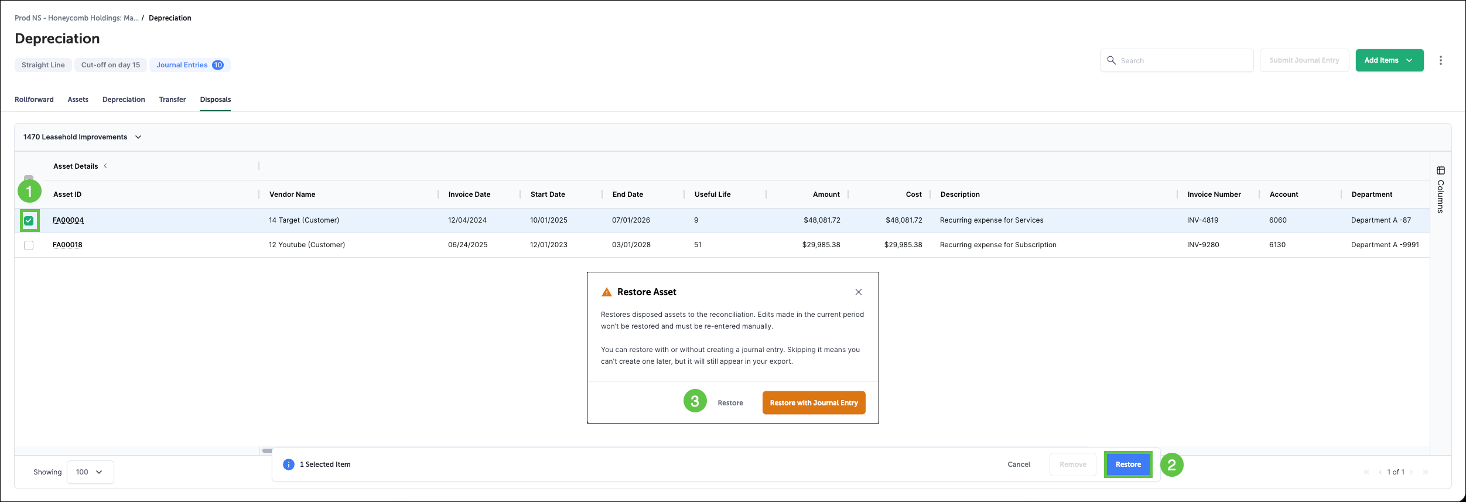Close the Restore Asset dialog
The width and height of the screenshot is (1466, 502).
click(858, 292)
